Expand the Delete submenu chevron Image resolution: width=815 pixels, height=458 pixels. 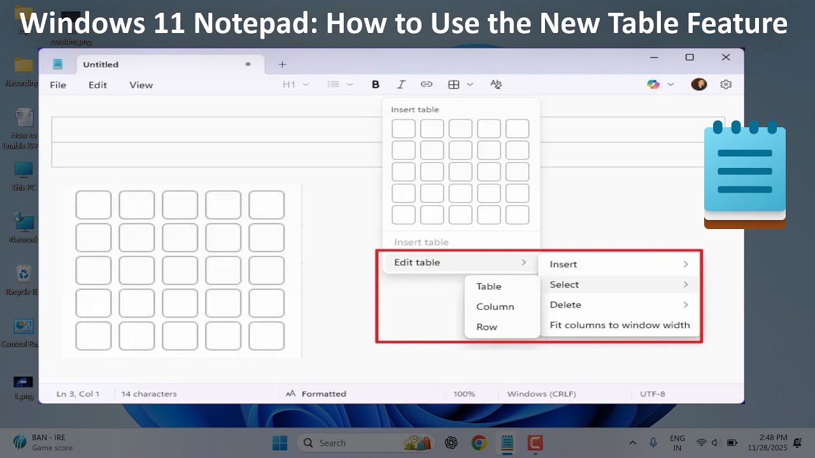686,305
